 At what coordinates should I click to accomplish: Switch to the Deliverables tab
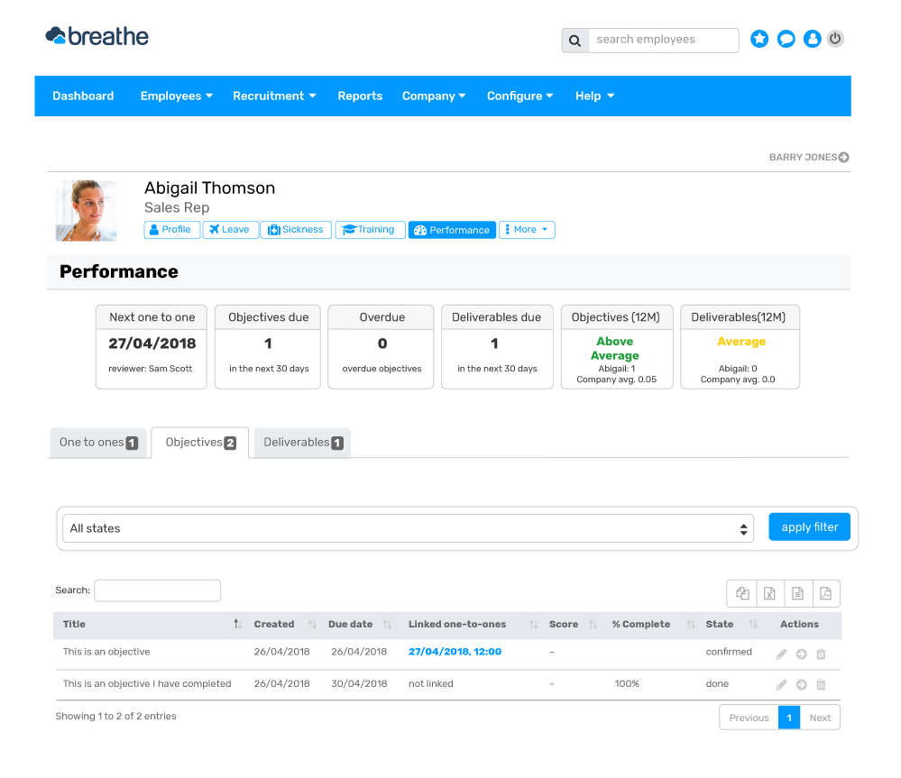click(301, 443)
